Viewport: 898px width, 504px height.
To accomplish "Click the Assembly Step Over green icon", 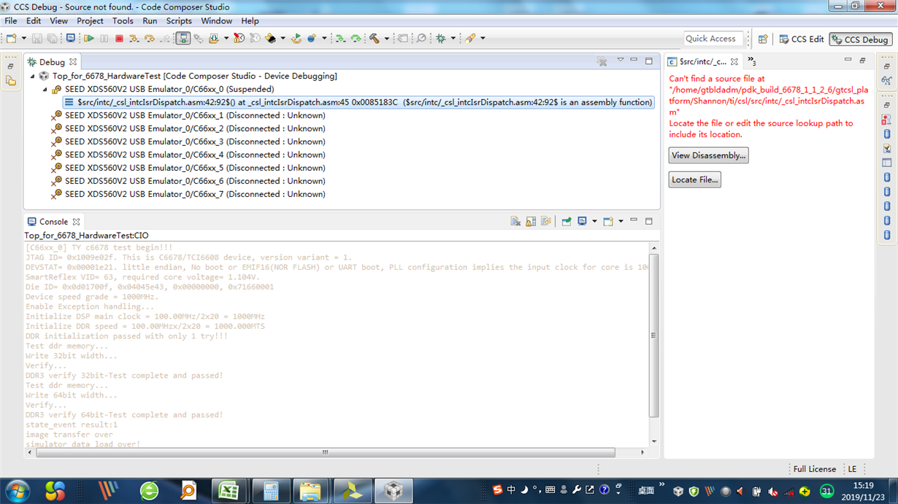I will click(356, 38).
